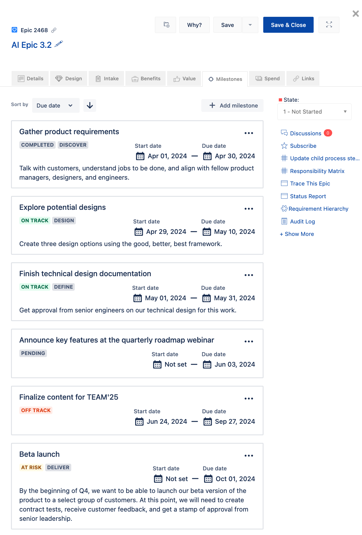Subscribe to this epic
This screenshot has width=362, height=535.
click(303, 146)
